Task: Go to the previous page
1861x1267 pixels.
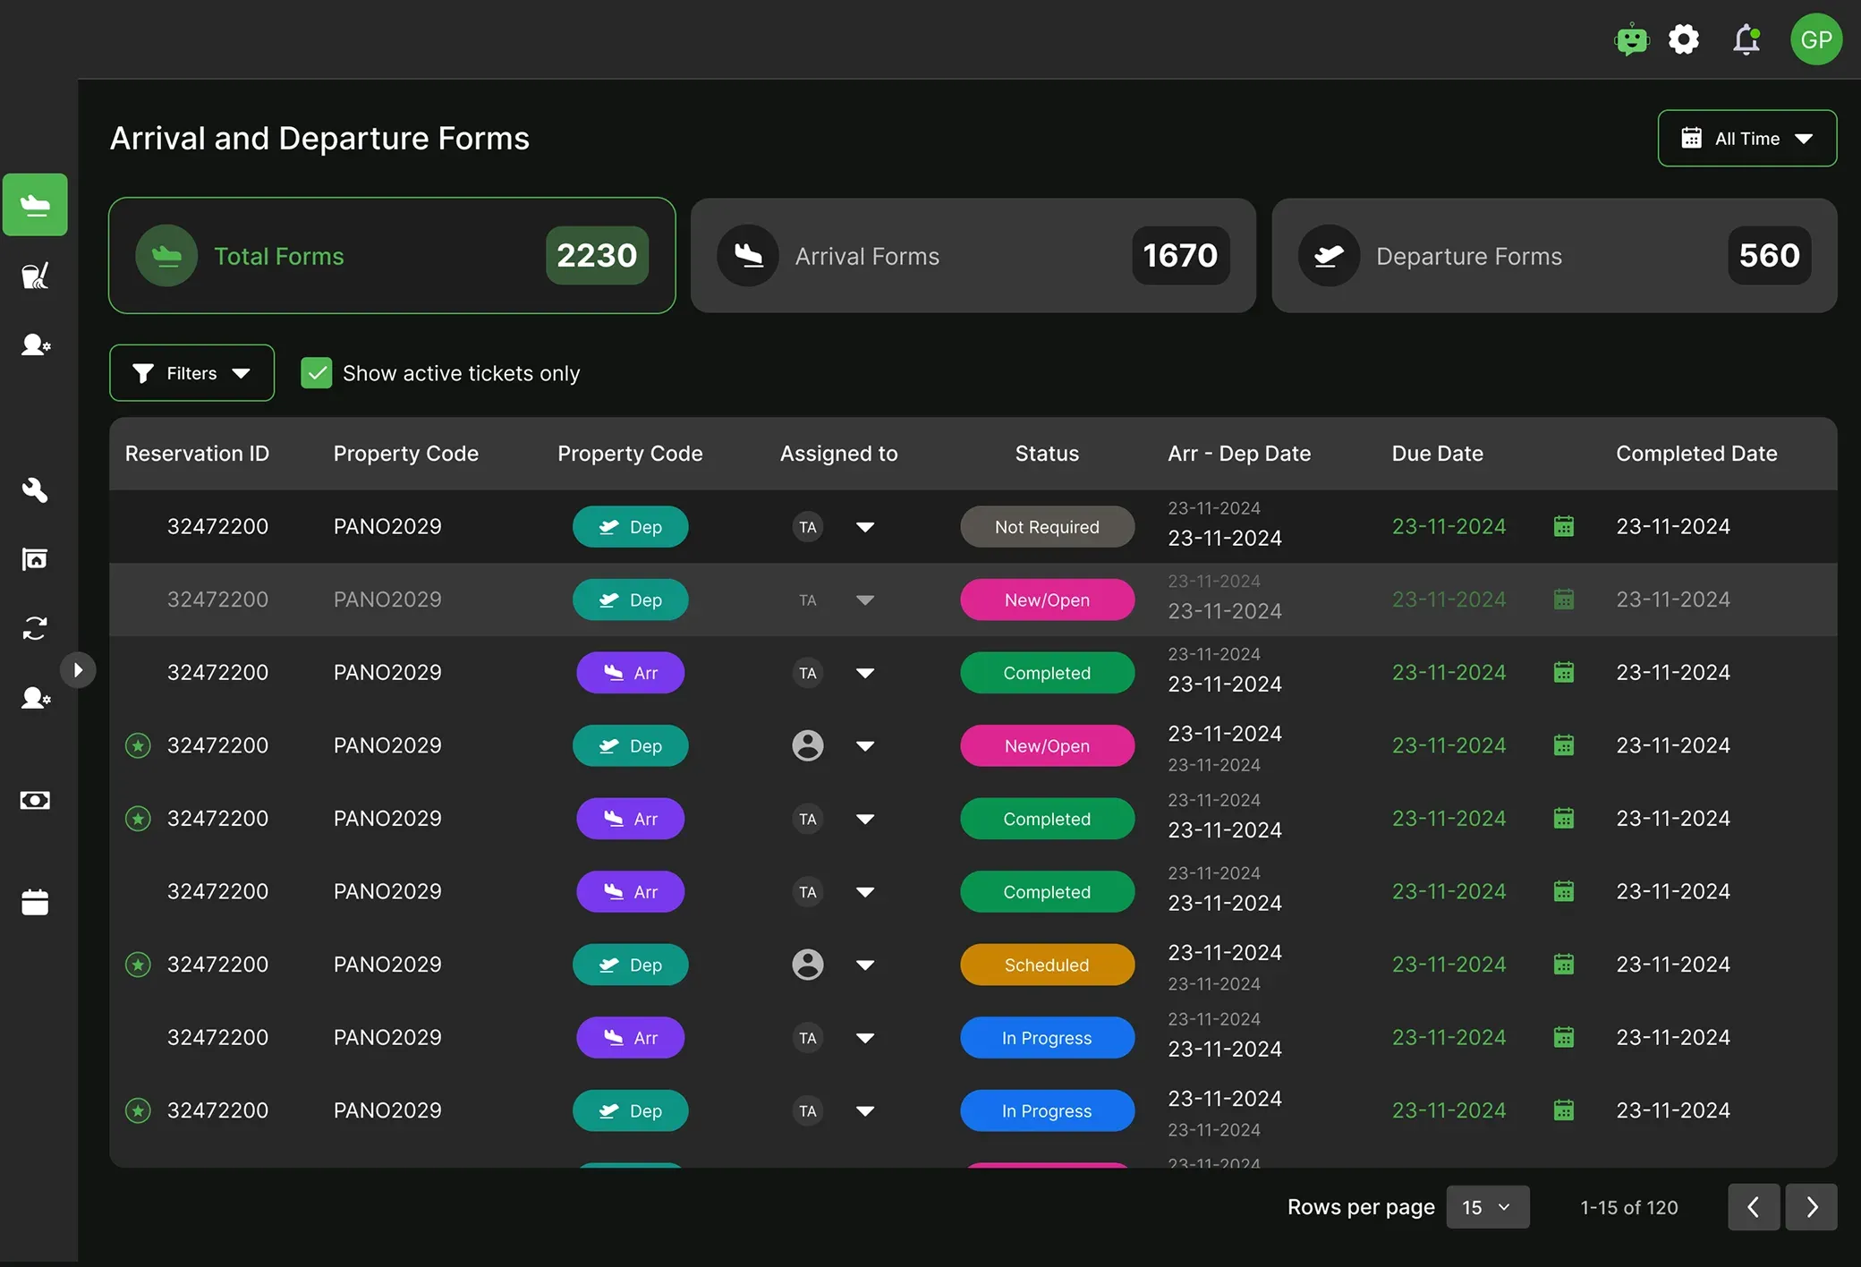Action: click(x=1754, y=1207)
